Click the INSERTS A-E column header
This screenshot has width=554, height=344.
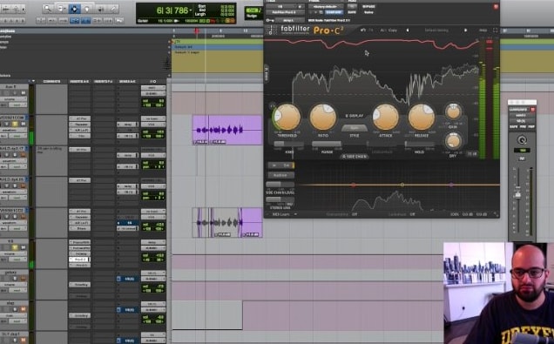[79, 82]
